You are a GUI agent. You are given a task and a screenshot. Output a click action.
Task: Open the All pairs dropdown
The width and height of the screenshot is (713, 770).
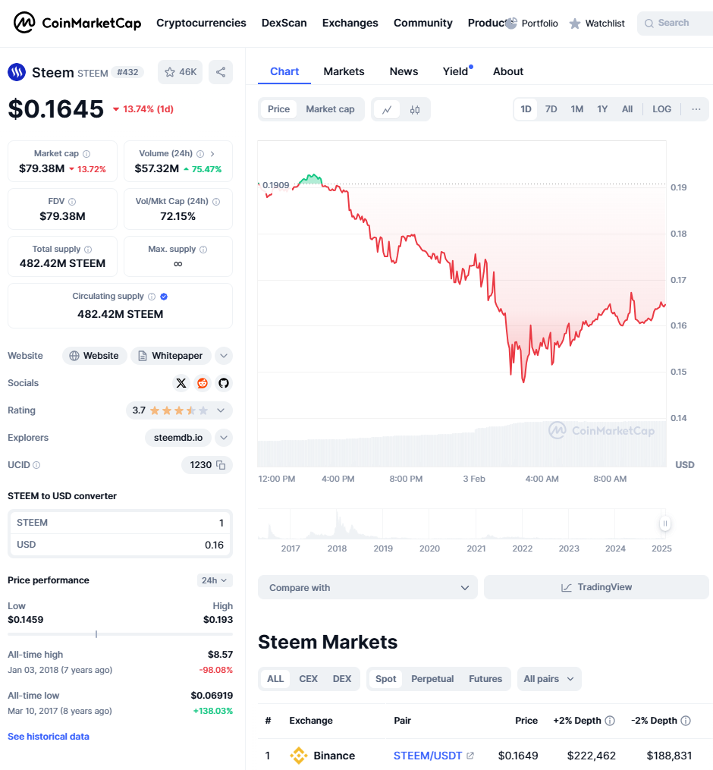(549, 679)
